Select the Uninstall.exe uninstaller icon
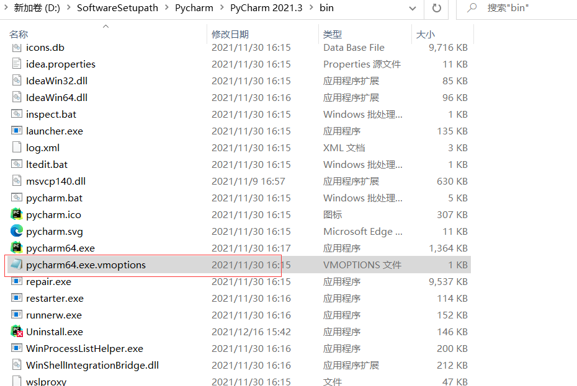Screen dimensions: 577x386 pos(17,331)
